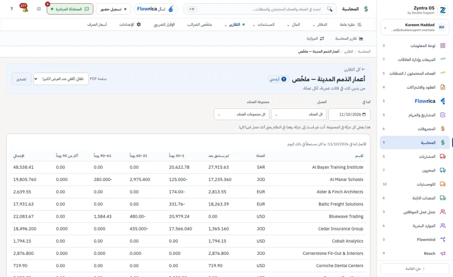The height and width of the screenshot is (277, 453).
Task: Click the الإجمالي column header
Action: [19, 156]
